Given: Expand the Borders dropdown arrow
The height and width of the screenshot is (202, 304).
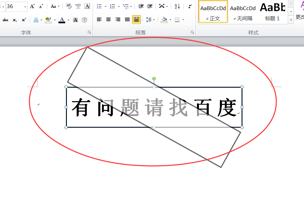Looking at the screenshot, I should 183,20.
